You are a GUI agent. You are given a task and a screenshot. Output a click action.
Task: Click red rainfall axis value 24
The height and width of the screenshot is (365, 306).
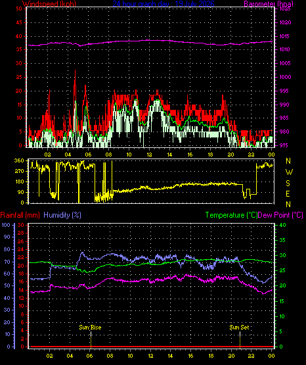click(21, 249)
